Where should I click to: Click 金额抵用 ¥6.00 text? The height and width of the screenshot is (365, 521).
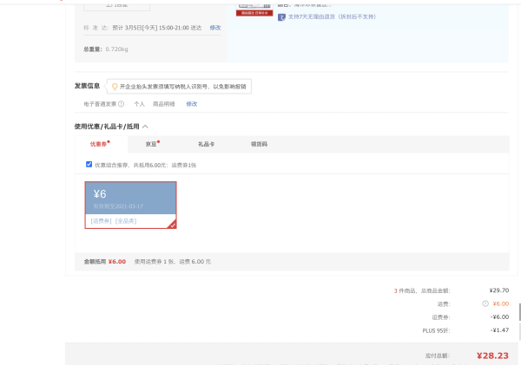(105, 262)
